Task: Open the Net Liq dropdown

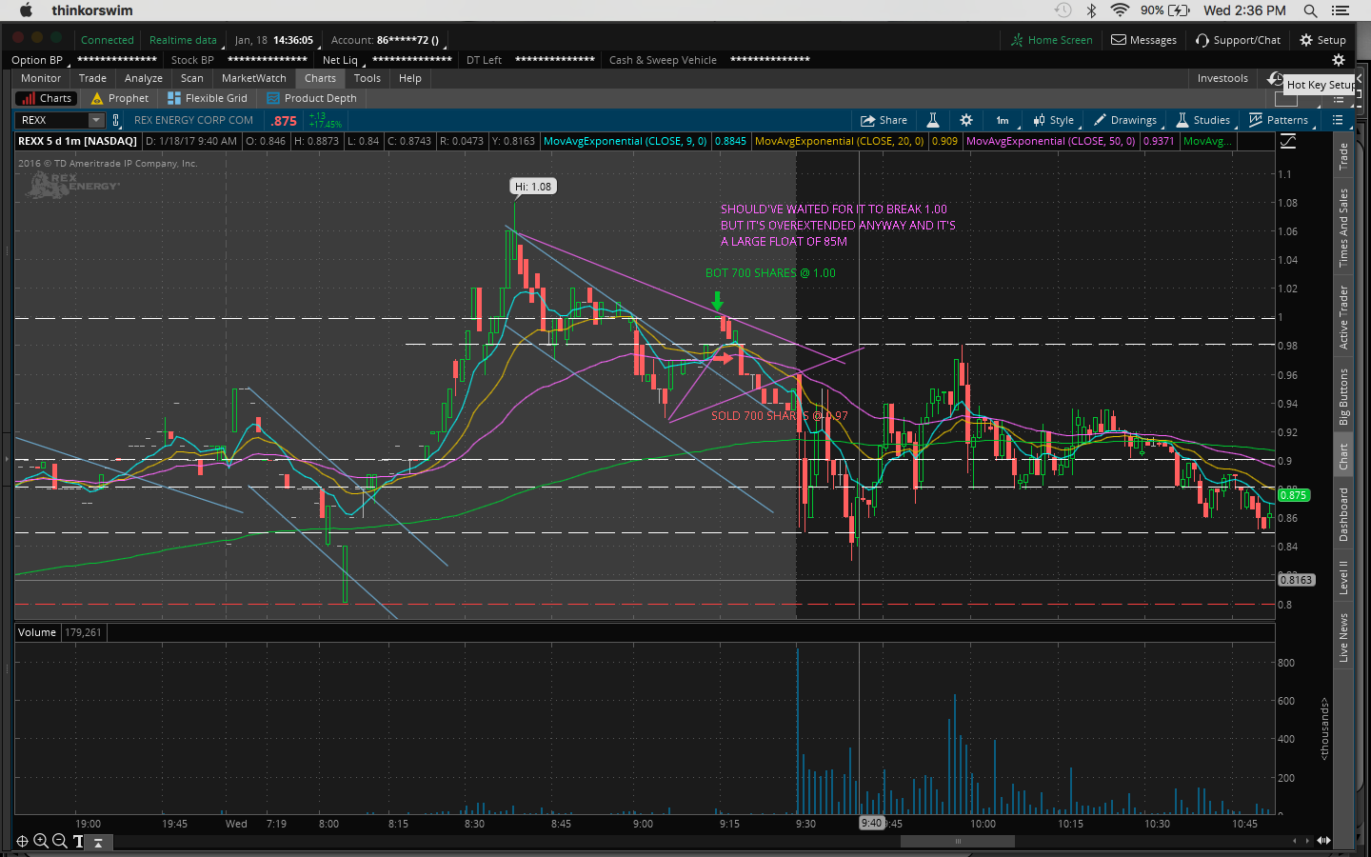Action: [340, 60]
